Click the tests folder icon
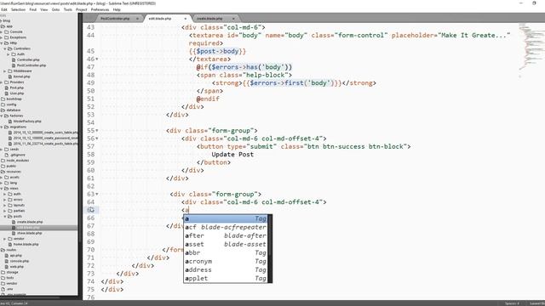 click(3, 278)
